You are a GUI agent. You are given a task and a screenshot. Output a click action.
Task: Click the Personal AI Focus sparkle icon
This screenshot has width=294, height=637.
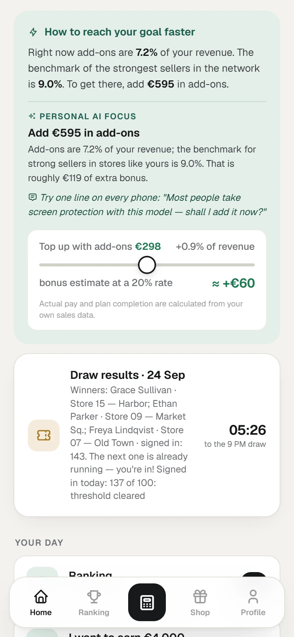pos(32,116)
